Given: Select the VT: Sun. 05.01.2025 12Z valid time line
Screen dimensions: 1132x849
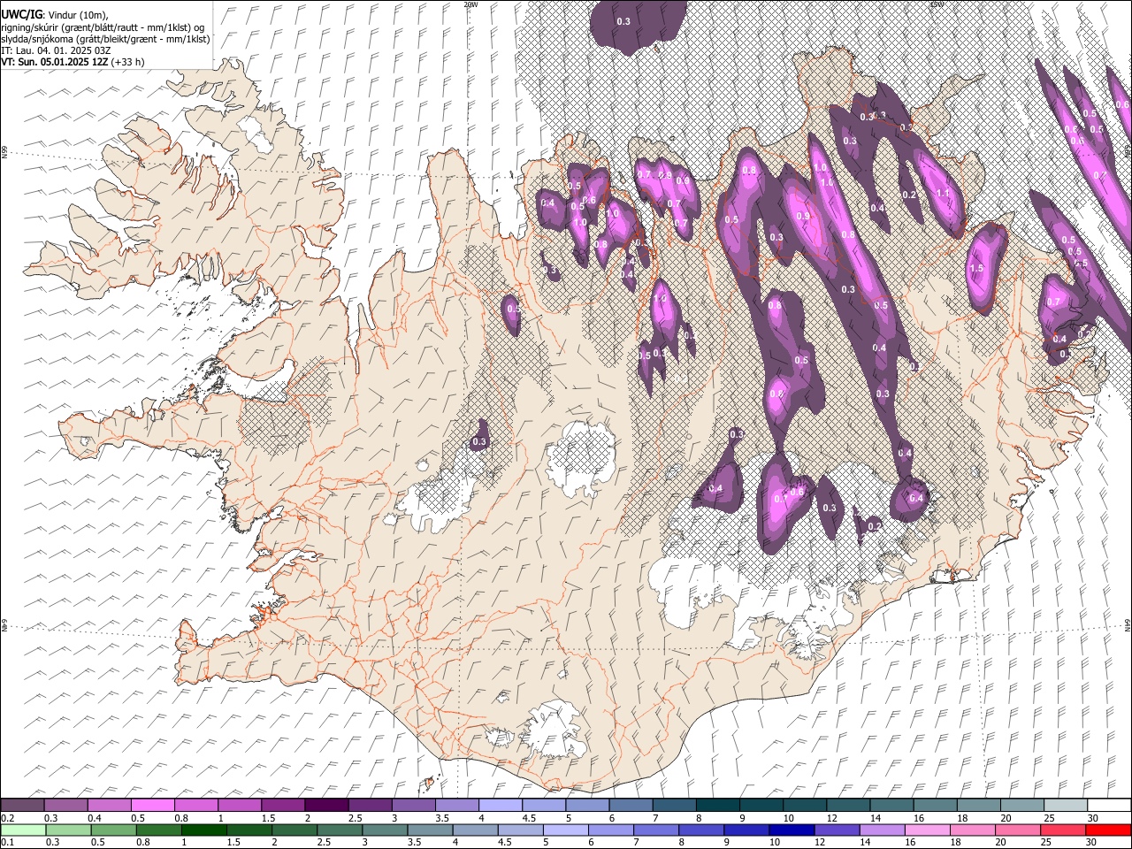Looking at the screenshot, I should pyautogui.click(x=73, y=62).
